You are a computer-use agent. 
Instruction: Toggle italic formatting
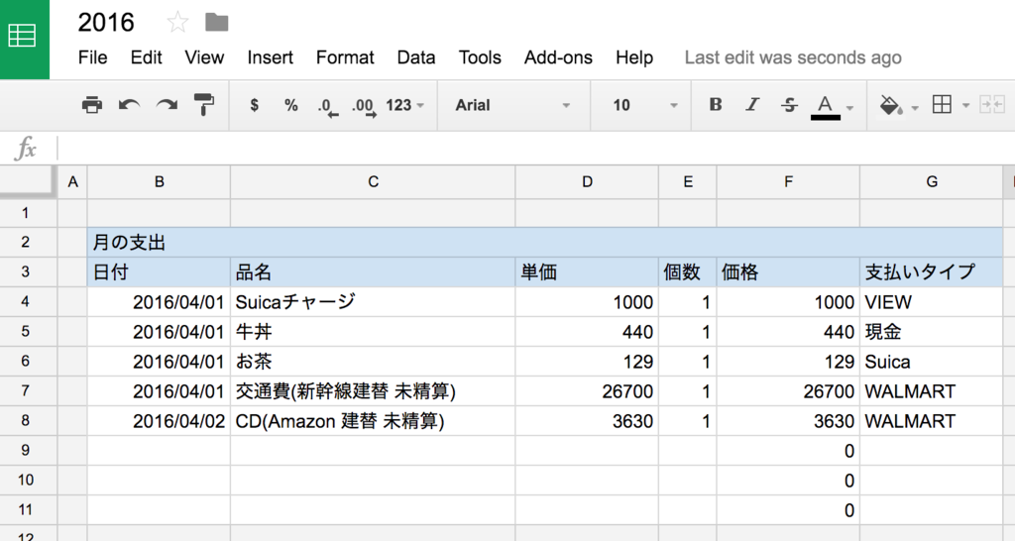[752, 105]
